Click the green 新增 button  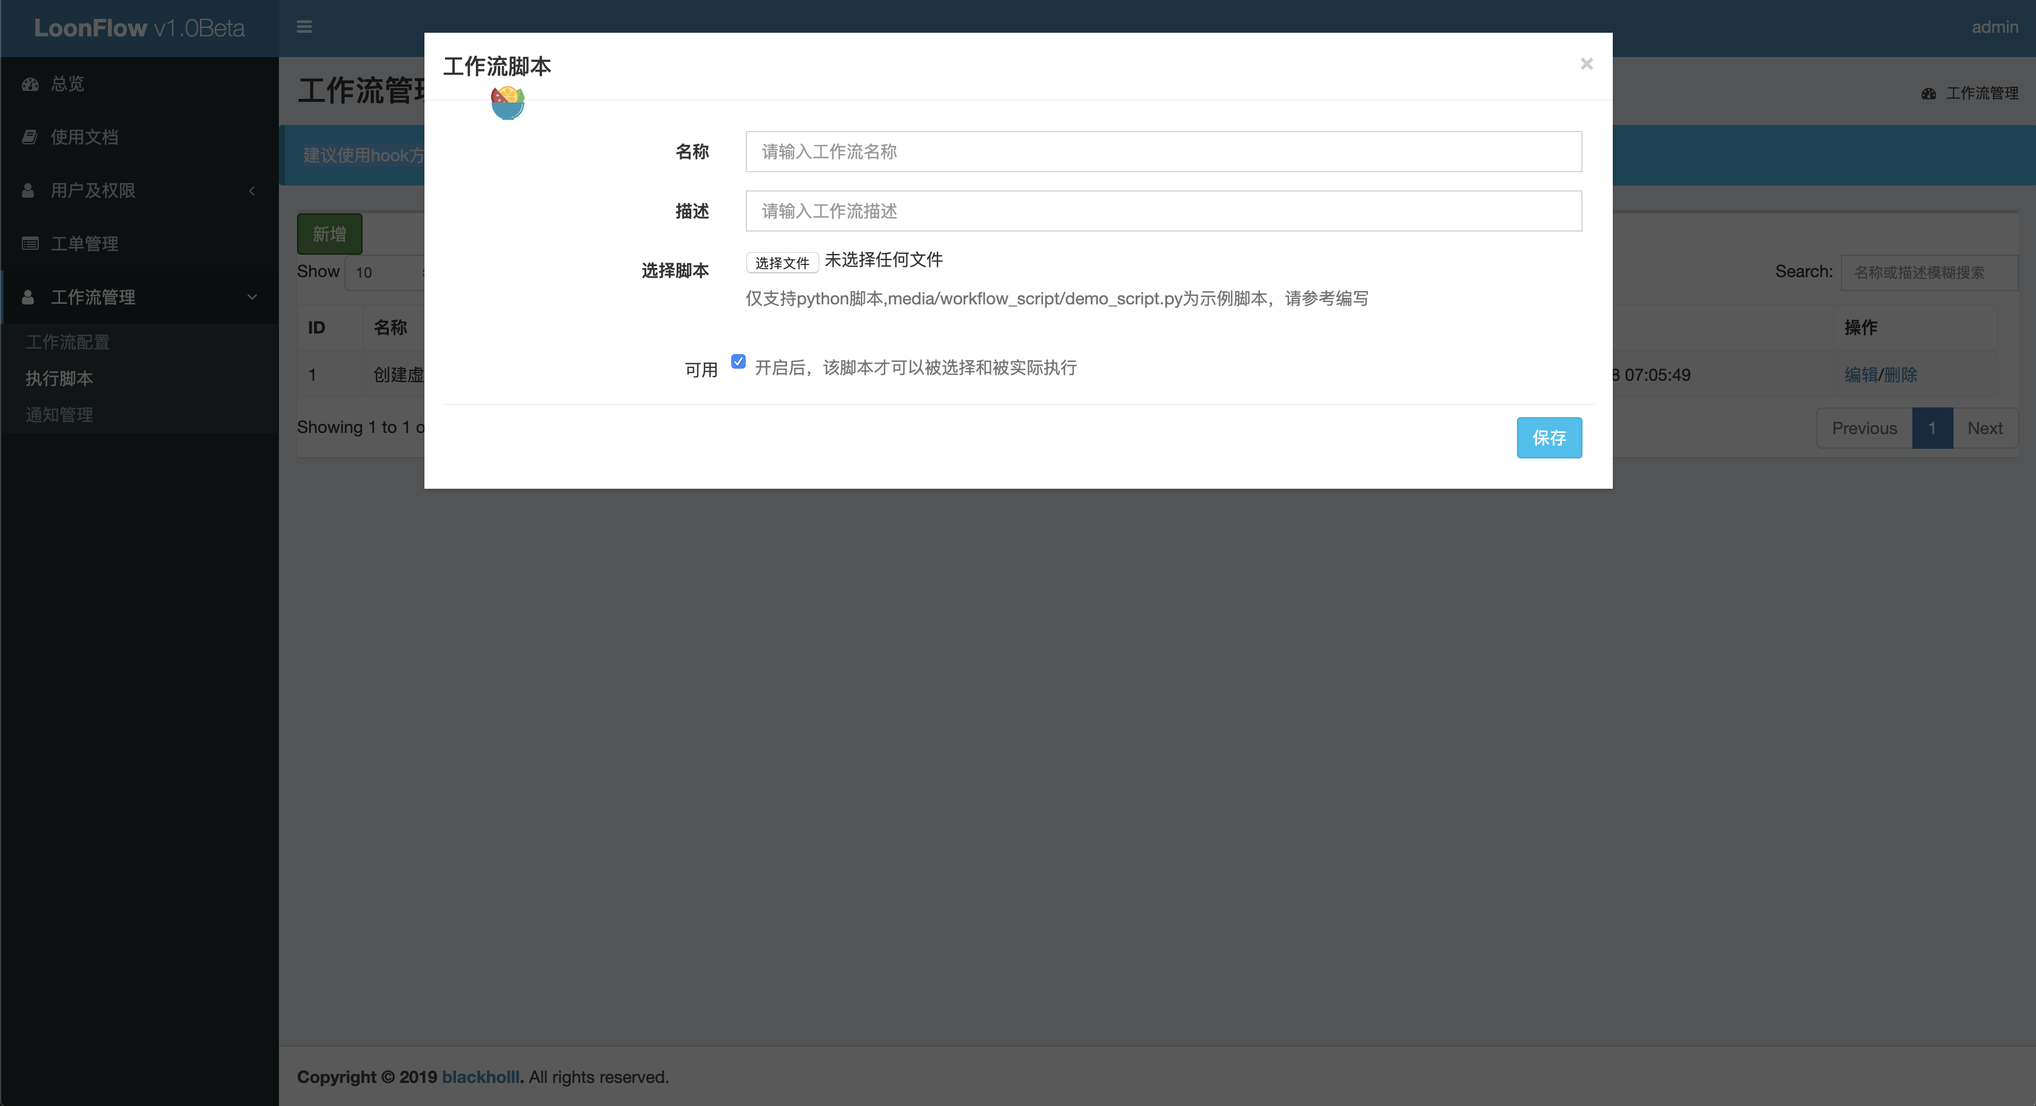click(330, 234)
